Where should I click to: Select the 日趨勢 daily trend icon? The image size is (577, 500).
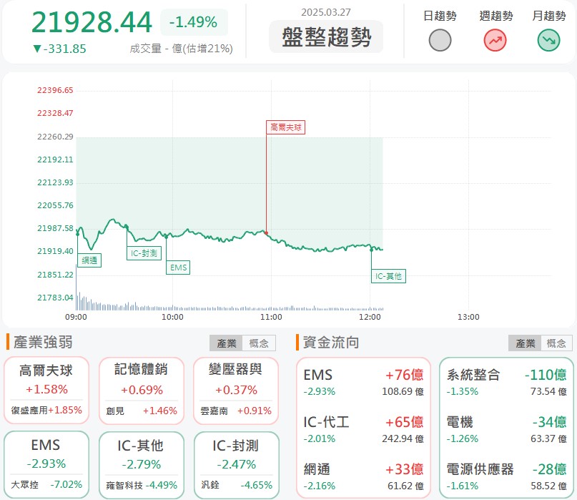(x=440, y=40)
